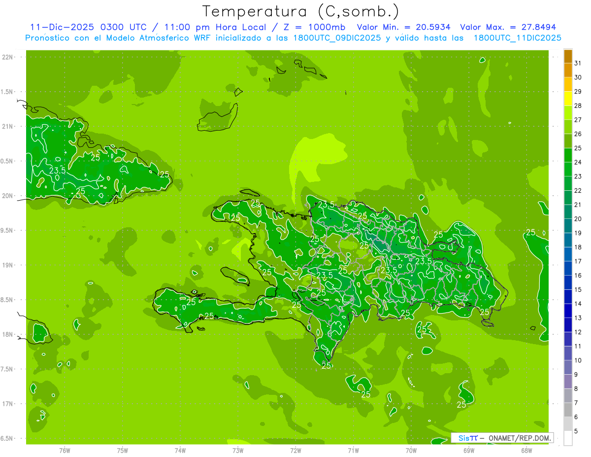The image size is (591, 457).
Task: Click the "SisTT - ONAMET/REP.DOM." credit label
Action: tap(502, 438)
